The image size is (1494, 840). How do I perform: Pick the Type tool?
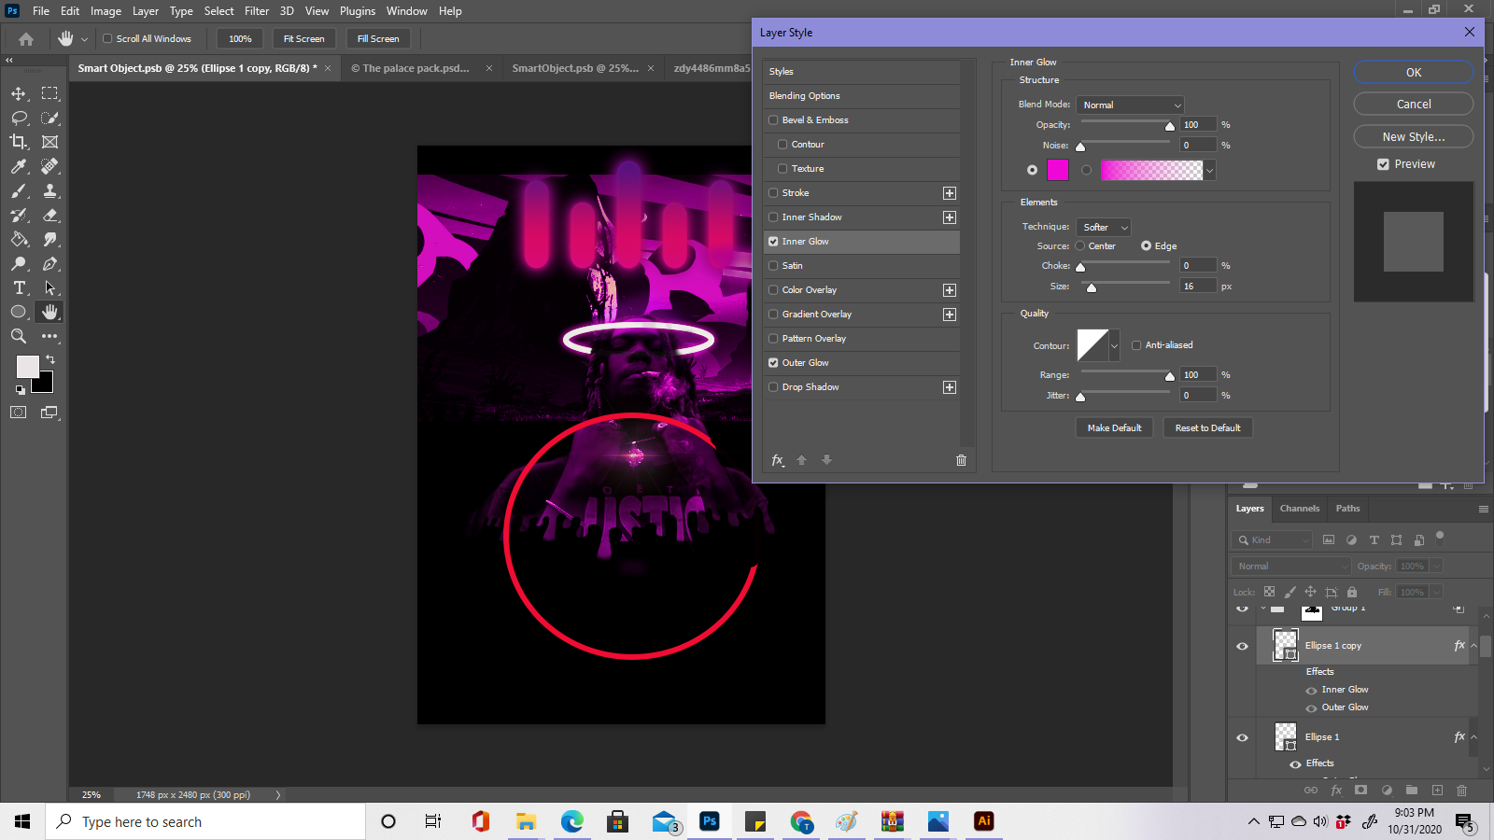19,288
